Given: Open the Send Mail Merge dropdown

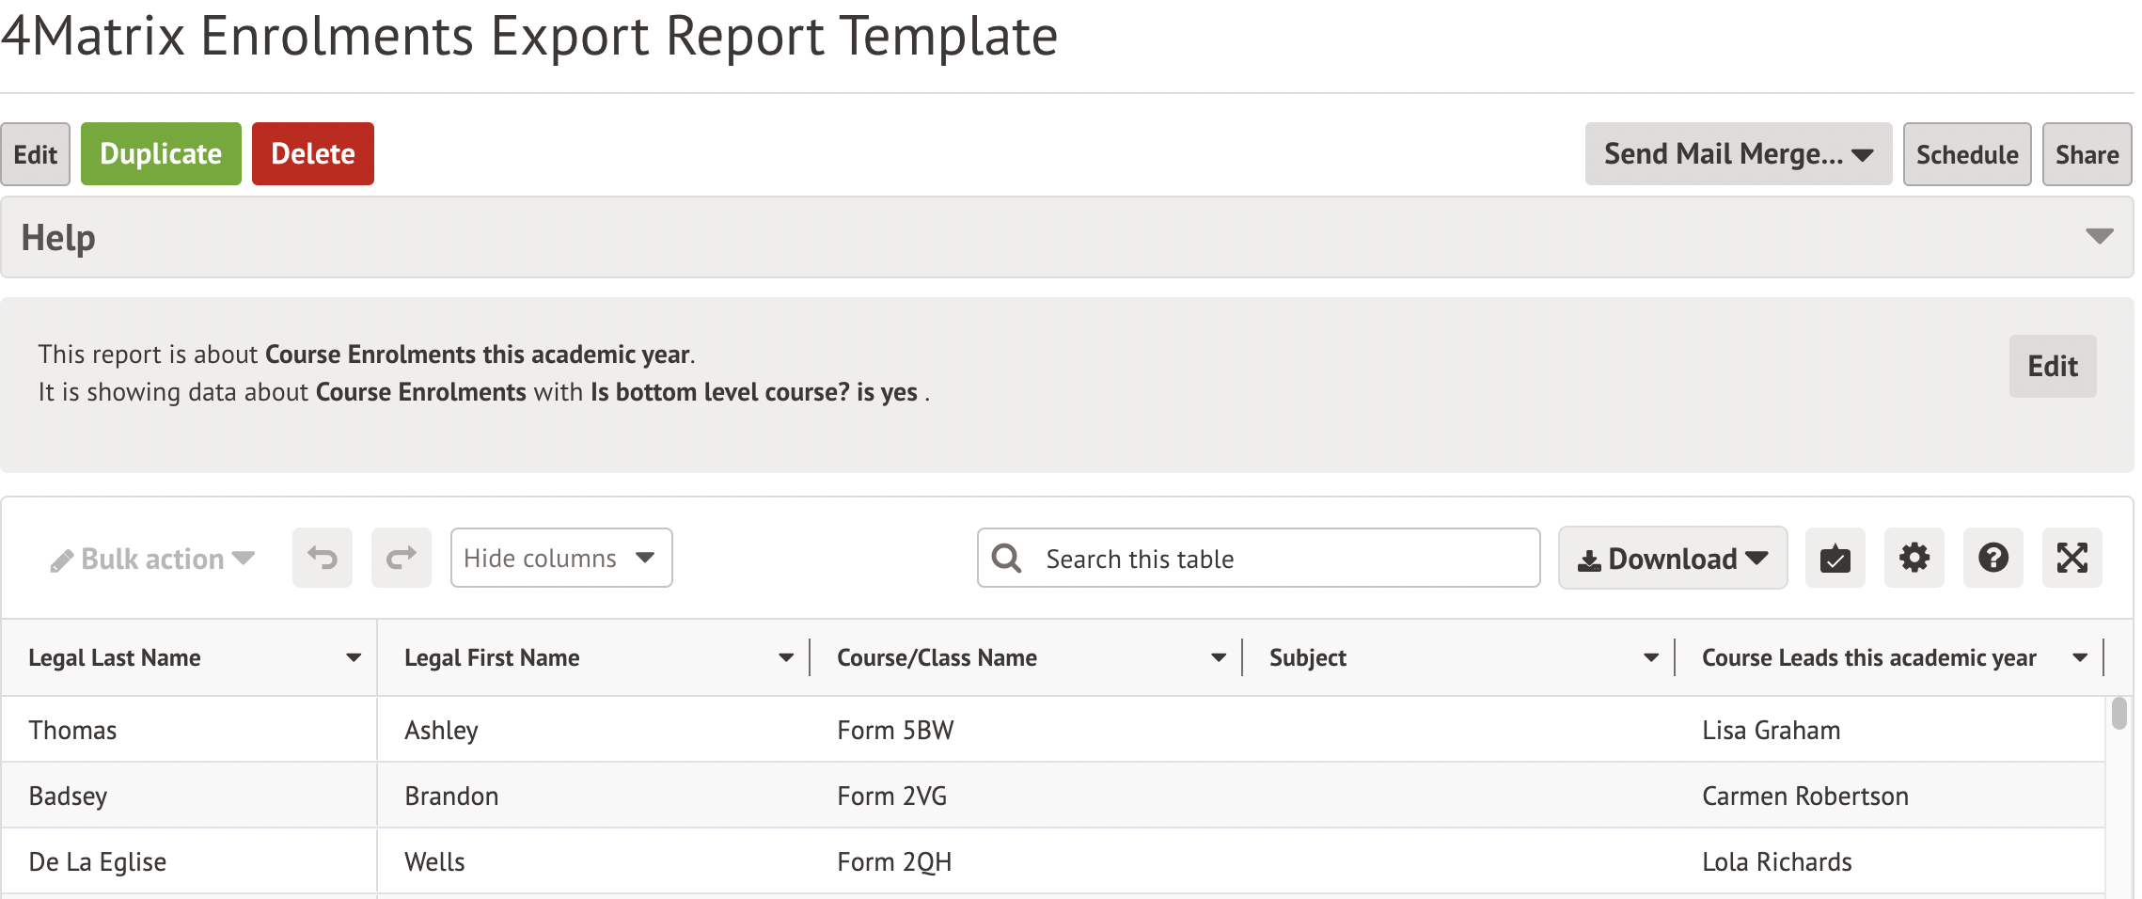Looking at the screenshot, I should tap(1738, 154).
